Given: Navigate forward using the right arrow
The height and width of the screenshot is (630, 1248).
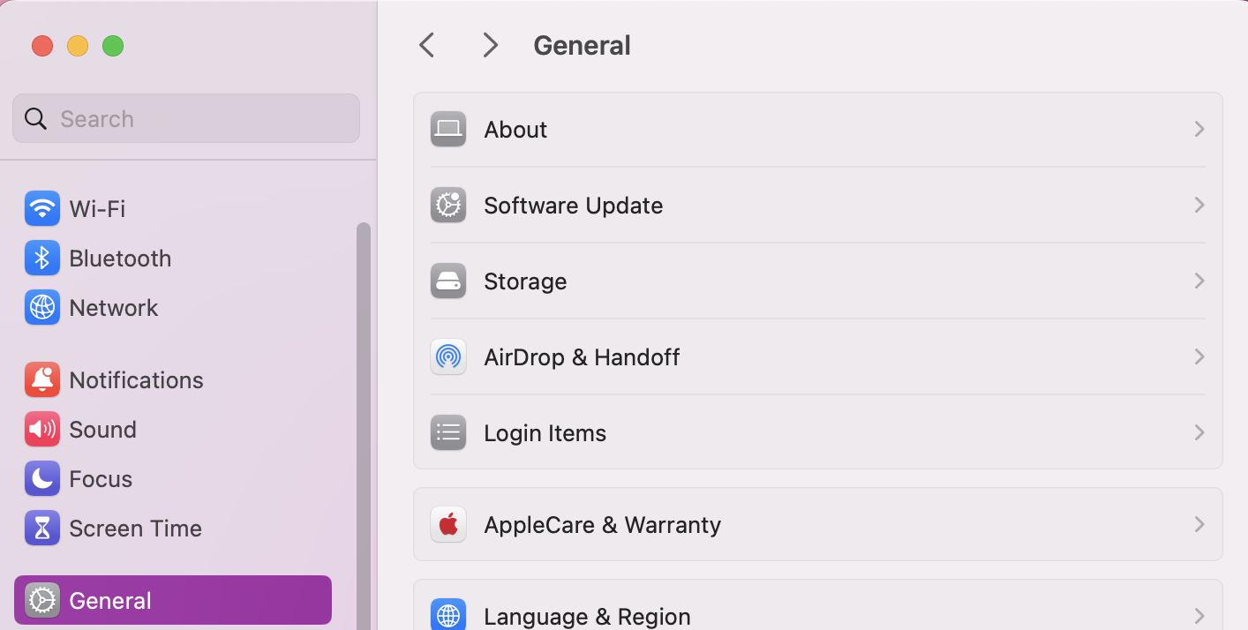Looking at the screenshot, I should [490, 44].
